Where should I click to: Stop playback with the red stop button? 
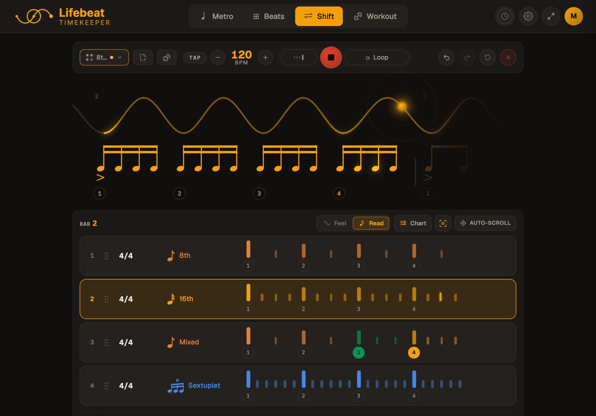pos(331,57)
